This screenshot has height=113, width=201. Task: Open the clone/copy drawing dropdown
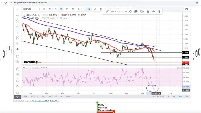click(142, 11)
